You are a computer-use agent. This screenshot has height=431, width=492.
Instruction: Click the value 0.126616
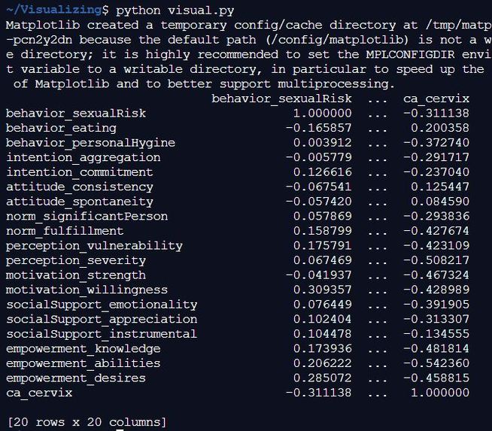(x=322, y=172)
